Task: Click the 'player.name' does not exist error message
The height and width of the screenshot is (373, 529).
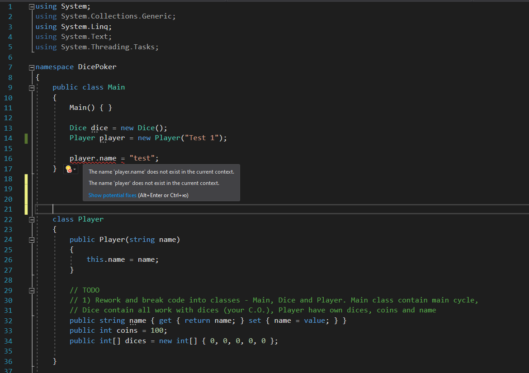Action: pos(161,172)
